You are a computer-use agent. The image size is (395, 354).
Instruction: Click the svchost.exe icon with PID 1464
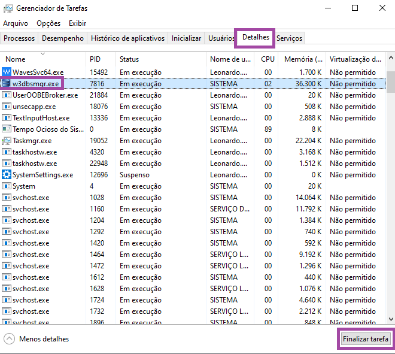click(7, 254)
